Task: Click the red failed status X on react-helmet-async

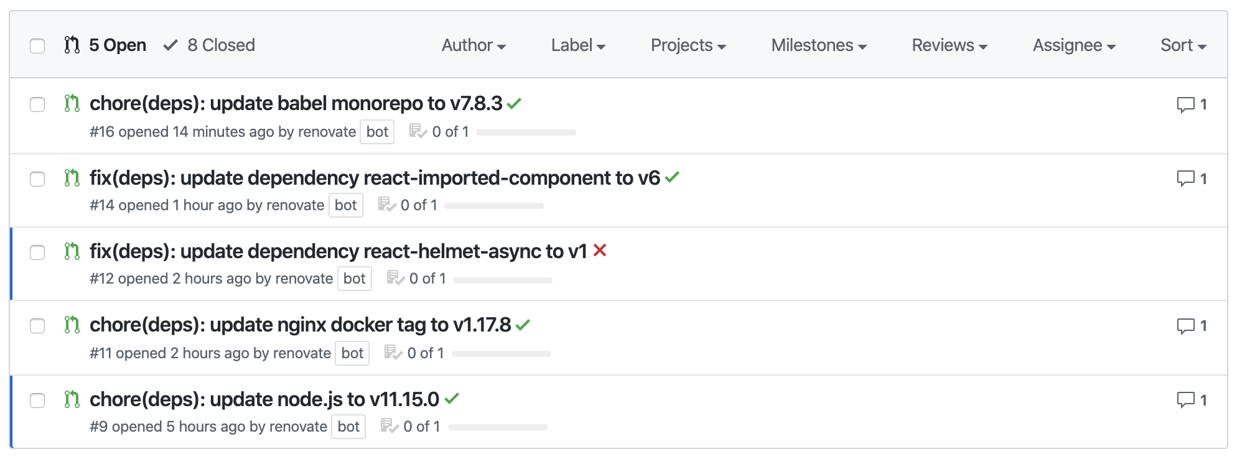Action: [x=600, y=251]
